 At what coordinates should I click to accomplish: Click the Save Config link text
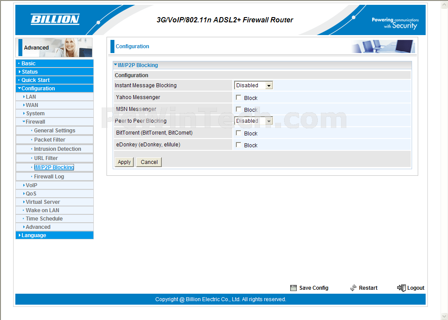click(x=314, y=288)
